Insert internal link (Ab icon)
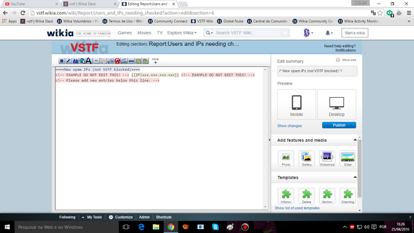 click(x=76, y=61)
